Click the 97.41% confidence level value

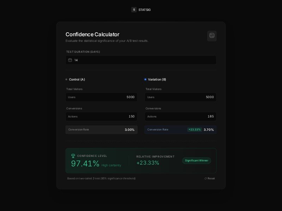(x=85, y=164)
